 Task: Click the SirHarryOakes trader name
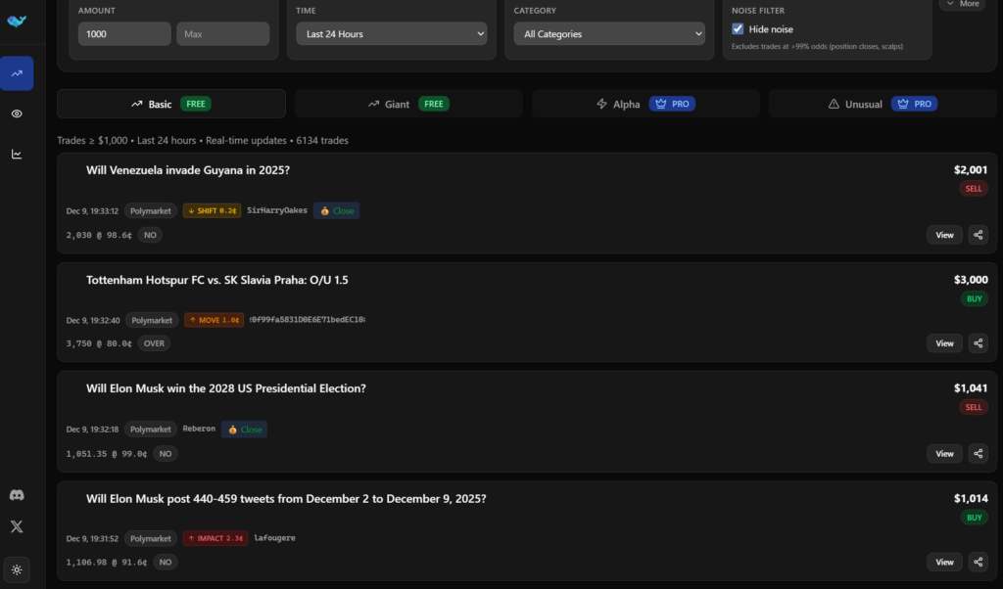point(277,210)
